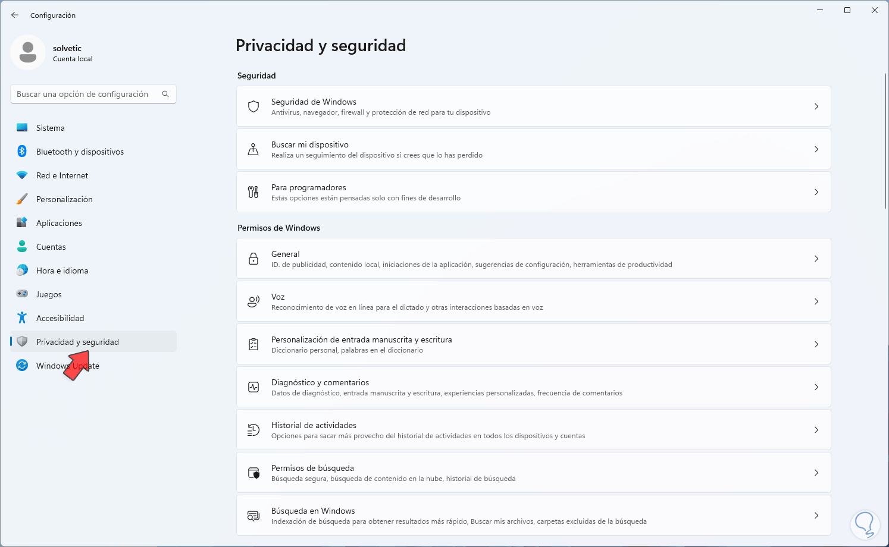Click the search magnifier icon
Screen dimensions: 889x547
pyautogui.click(x=165, y=94)
